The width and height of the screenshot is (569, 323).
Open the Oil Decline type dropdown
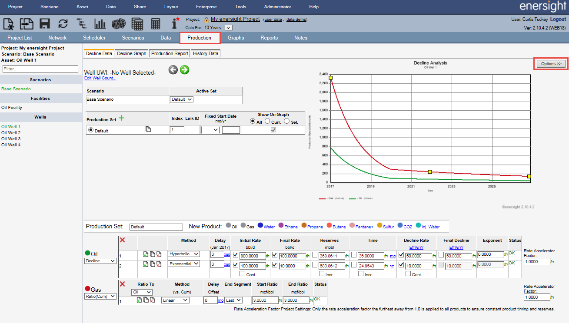tap(100, 261)
